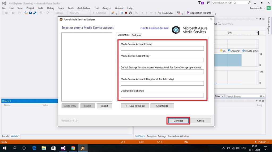272x152 pixels.
Task: Click the Open File toolbar icon
Action: (26, 13)
